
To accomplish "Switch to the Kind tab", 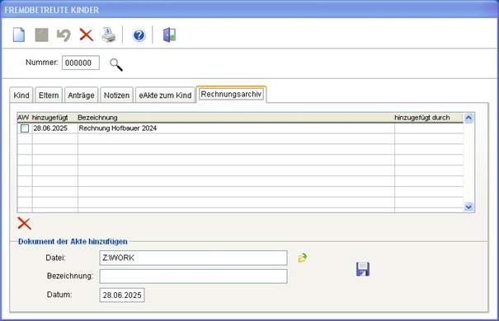I will pyautogui.click(x=21, y=95).
